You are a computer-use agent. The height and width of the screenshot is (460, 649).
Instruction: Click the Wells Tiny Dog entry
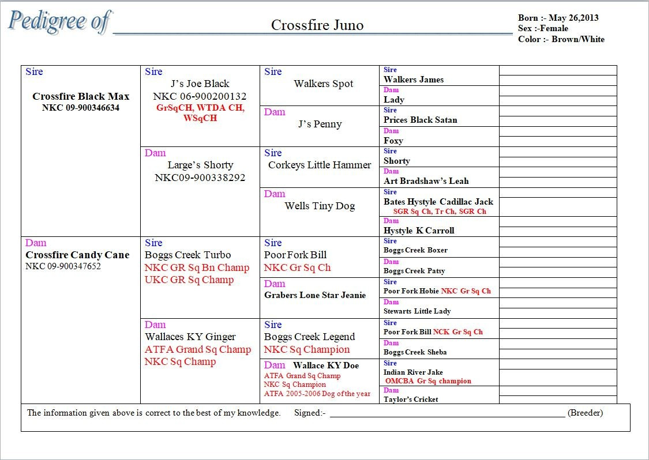pyautogui.click(x=320, y=206)
